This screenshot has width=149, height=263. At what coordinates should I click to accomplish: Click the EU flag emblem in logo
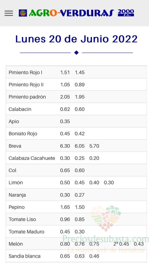coord(23,13)
